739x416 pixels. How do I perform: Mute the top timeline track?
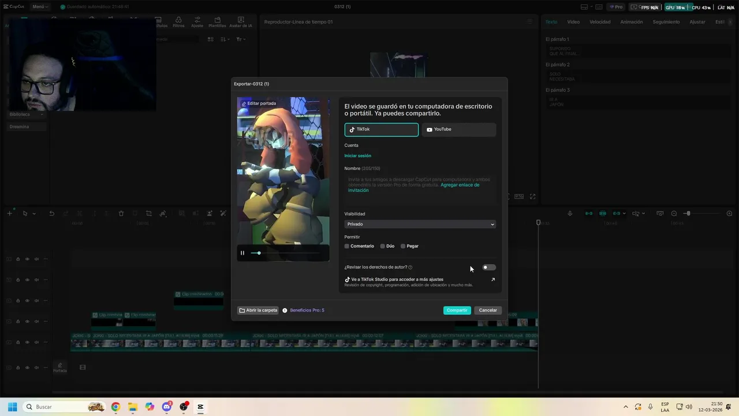[x=36, y=259]
